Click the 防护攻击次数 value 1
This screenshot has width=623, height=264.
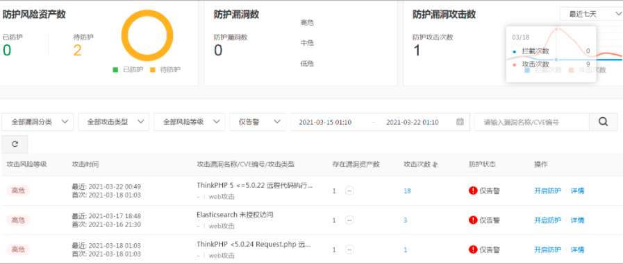(x=417, y=51)
